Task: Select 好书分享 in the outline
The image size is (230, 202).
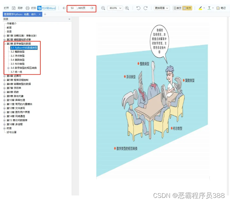Action: point(12,132)
